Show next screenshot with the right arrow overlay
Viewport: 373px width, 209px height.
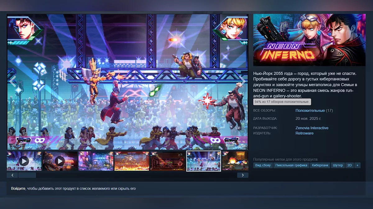(242, 81)
